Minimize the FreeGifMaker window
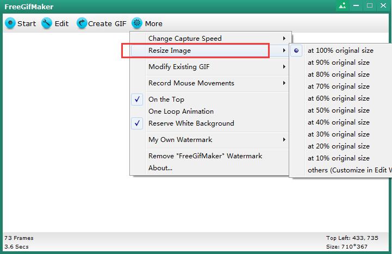 tap(356, 5)
